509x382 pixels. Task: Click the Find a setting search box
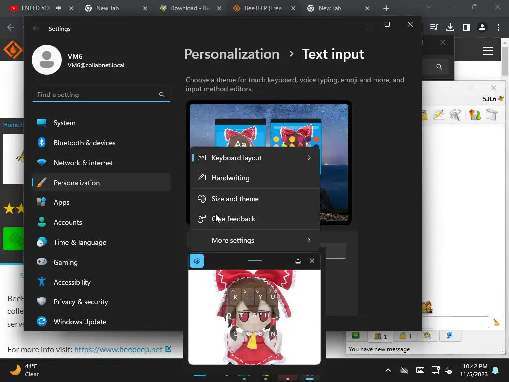[101, 95]
